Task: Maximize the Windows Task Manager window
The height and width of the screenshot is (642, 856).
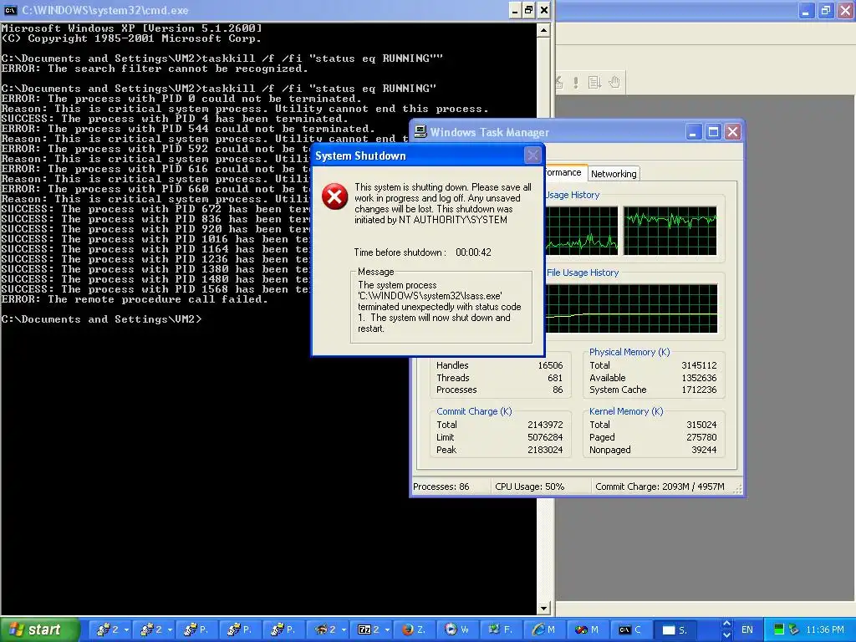Action: 713,131
